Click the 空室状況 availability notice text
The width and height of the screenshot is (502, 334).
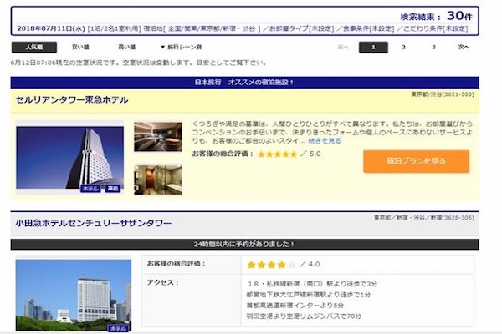point(139,63)
